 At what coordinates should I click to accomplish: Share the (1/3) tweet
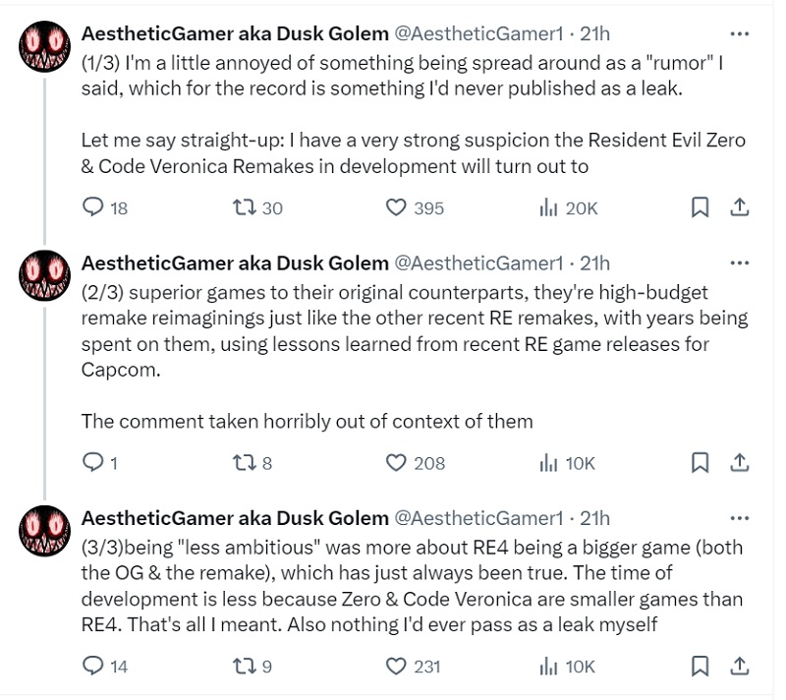pyautogui.click(x=740, y=207)
